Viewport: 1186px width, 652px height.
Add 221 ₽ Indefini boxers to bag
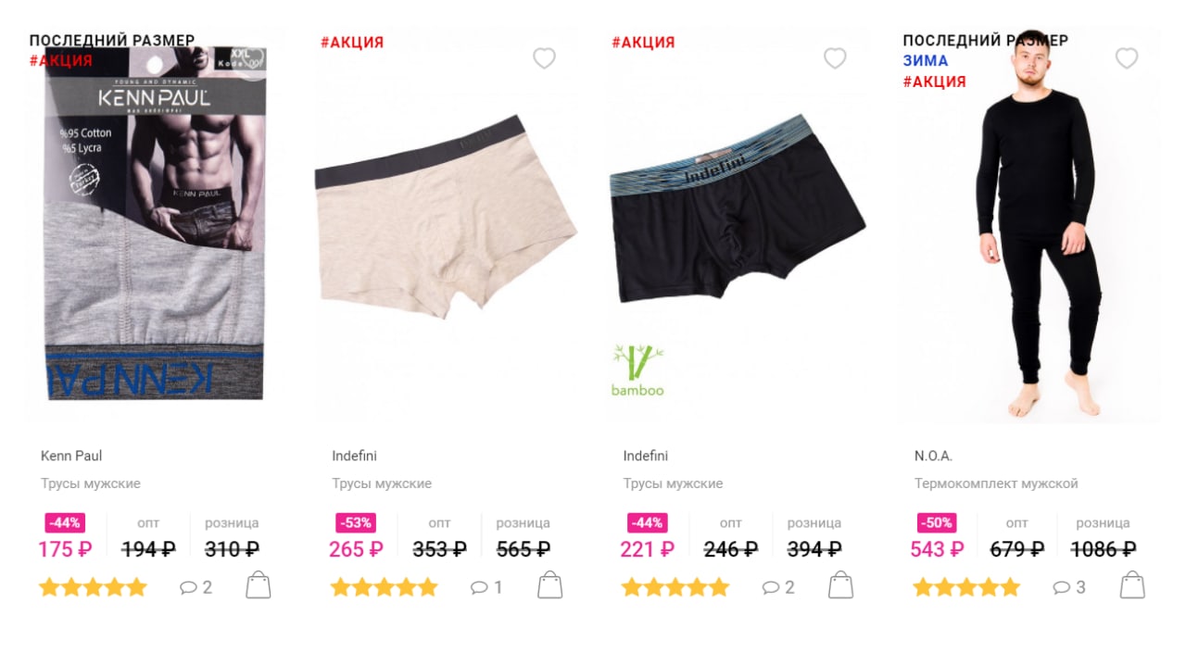840,585
